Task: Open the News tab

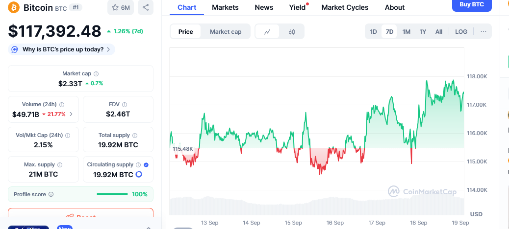Action: [264, 7]
